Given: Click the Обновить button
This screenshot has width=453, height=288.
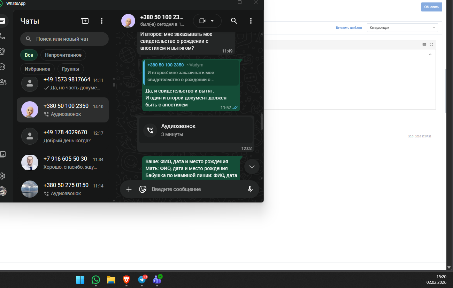Looking at the screenshot, I should point(432,7).
